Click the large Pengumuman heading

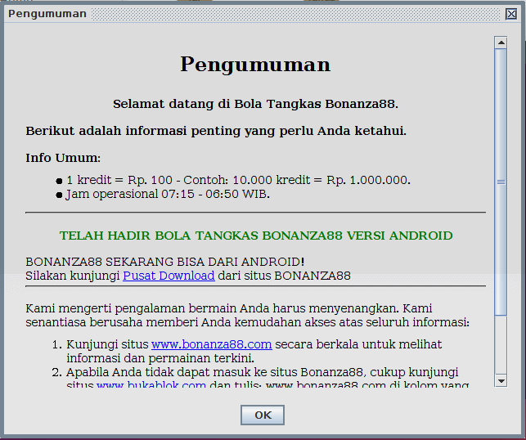[x=255, y=65]
